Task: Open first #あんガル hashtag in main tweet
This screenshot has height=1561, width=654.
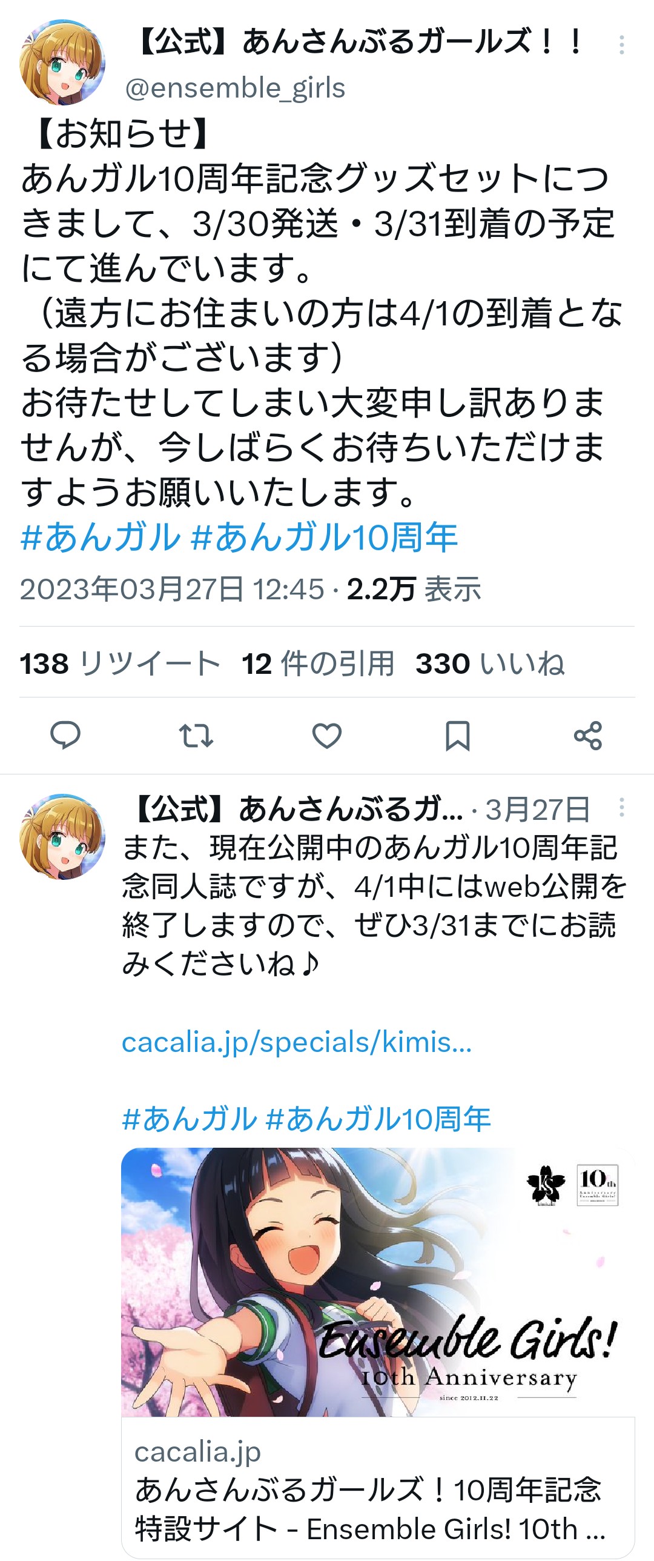Action: 101,537
